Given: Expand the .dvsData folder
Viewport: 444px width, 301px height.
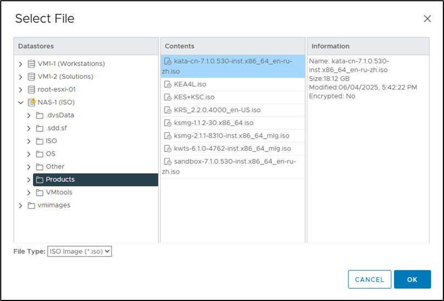Looking at the screenshot, I should pos(29,116).
